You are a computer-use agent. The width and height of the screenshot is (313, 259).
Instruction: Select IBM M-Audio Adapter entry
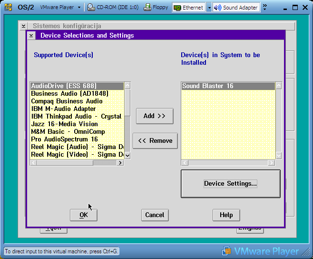coord(77,109)
